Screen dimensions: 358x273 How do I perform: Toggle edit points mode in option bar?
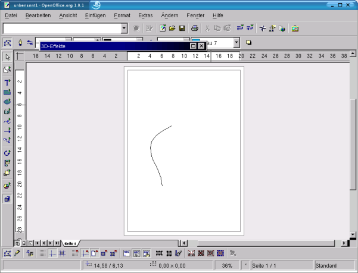pyautogui.click(x=7, y=253)
